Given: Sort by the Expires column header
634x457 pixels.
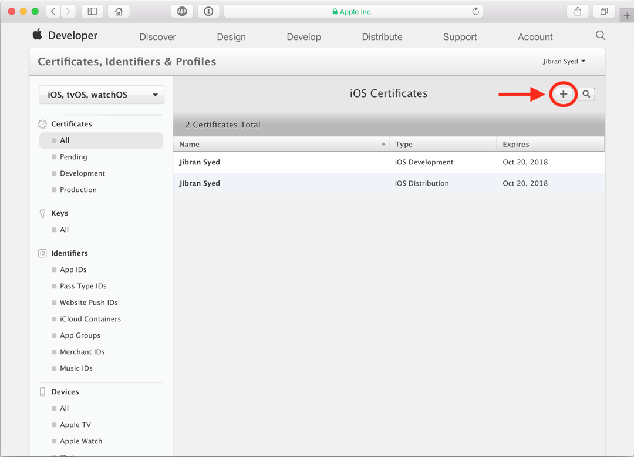Looking at the screenshot, I should [x=551, y=144].
